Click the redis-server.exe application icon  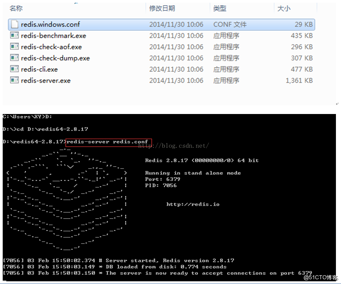(x=14, y=80)
